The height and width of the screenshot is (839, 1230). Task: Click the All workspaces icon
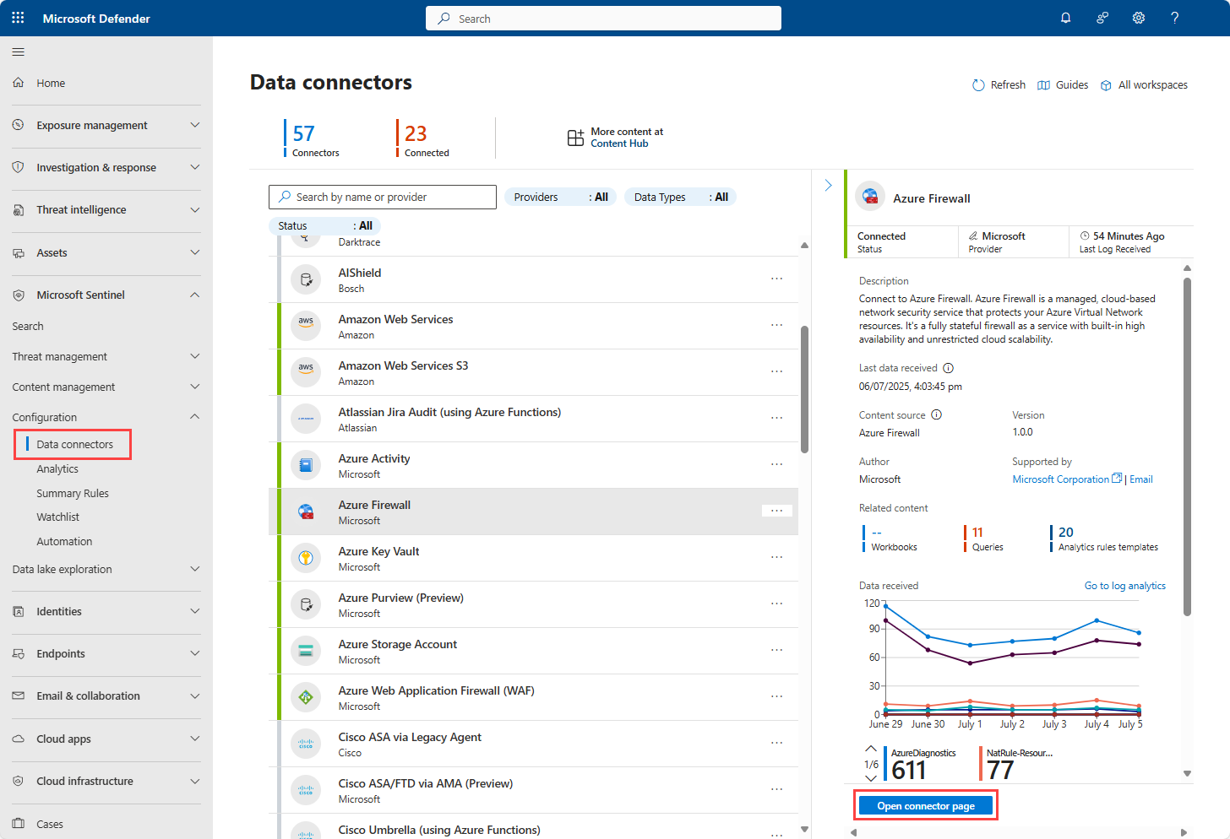[1107, 84]
